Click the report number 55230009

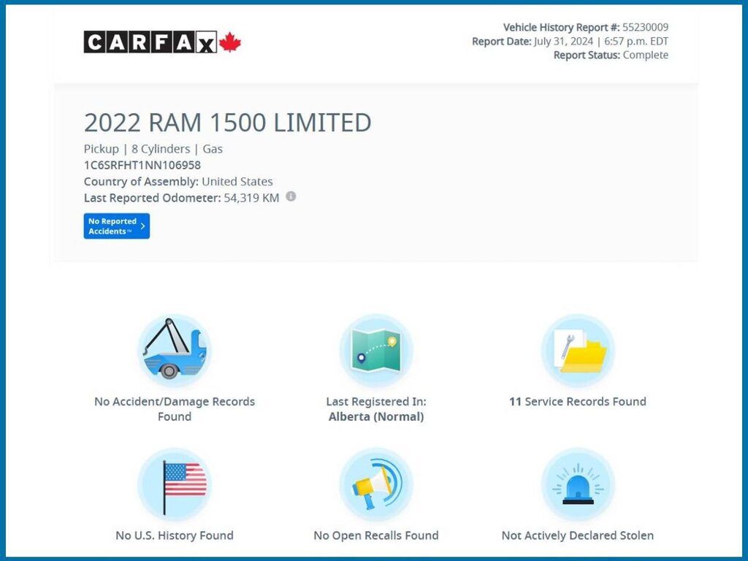pos(646,27)
